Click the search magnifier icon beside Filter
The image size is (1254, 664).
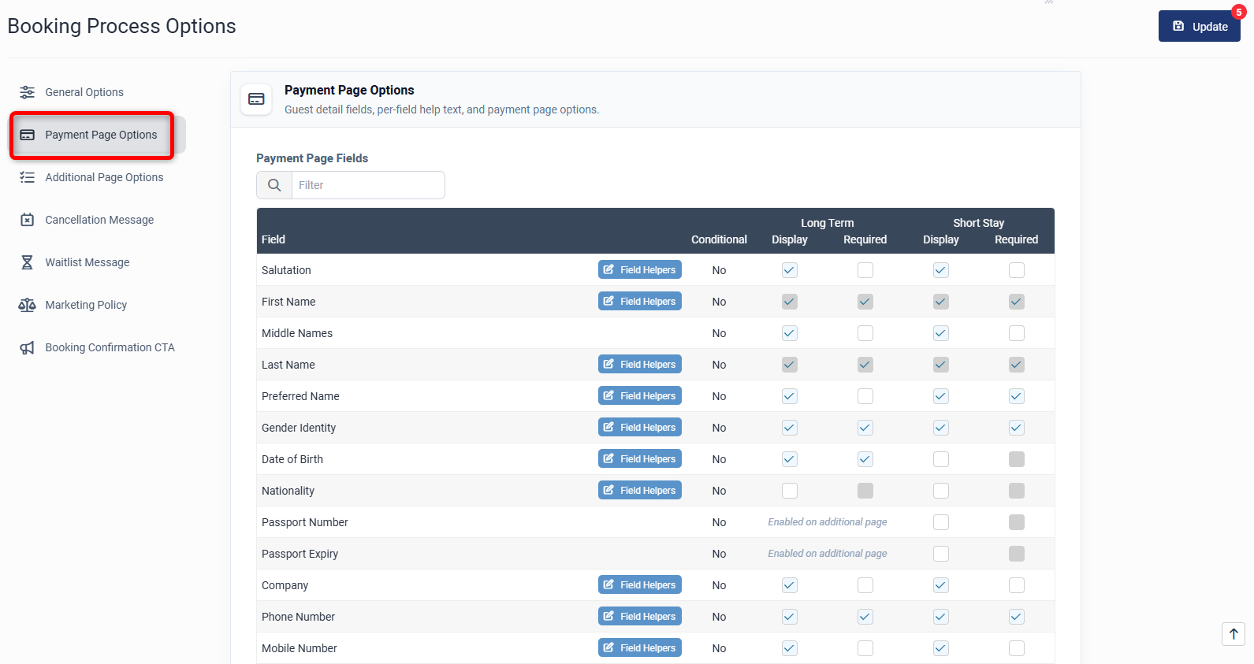tap(274, 185)
